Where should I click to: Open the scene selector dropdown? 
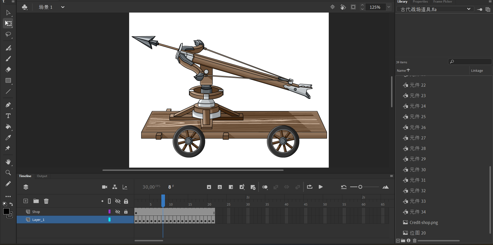click(x=63, y=7)
